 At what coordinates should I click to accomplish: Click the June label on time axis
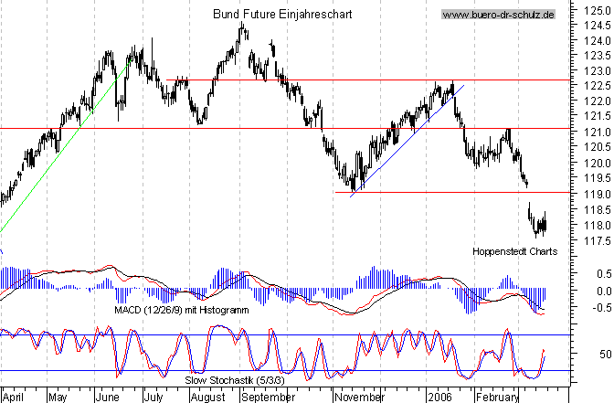[x=108, y=397]
